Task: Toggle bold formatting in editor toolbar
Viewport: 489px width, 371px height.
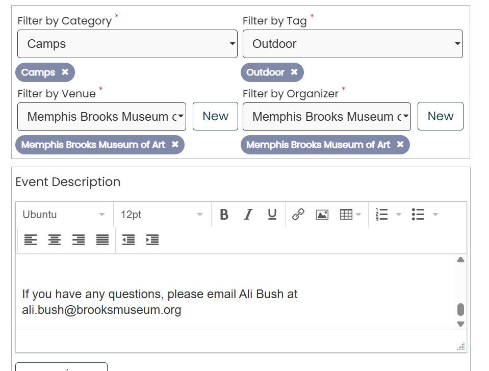Action: (x=224, y=215)
